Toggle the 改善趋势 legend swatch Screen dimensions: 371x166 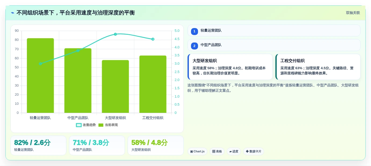coord(79,125)
